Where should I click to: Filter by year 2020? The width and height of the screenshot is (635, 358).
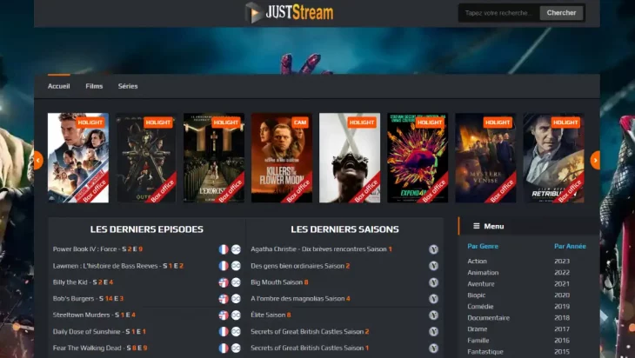click(562, 295)
